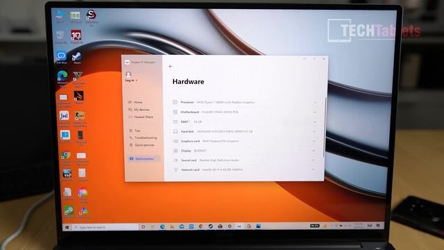
Task: Click the taskbar search box
Action: (x=105, y=227)
